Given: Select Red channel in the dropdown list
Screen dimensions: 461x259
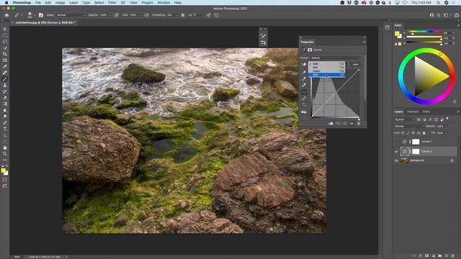Looking at the screenshot, I should (326, 67).
